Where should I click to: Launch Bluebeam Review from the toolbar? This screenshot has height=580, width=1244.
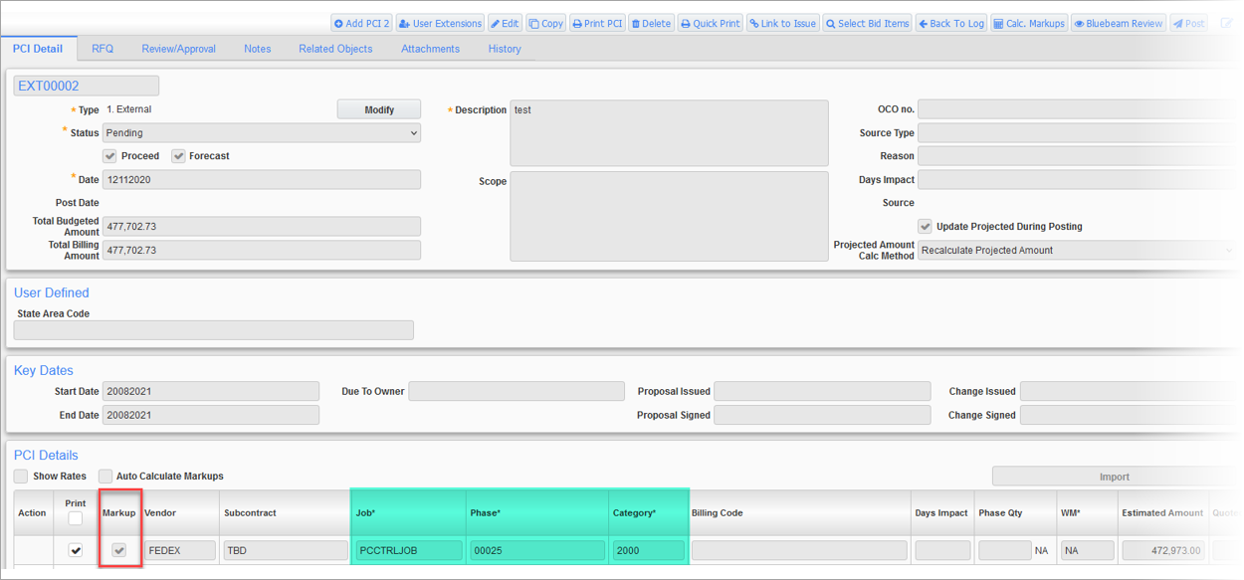pyautogui.click(x=1118, y=23)
